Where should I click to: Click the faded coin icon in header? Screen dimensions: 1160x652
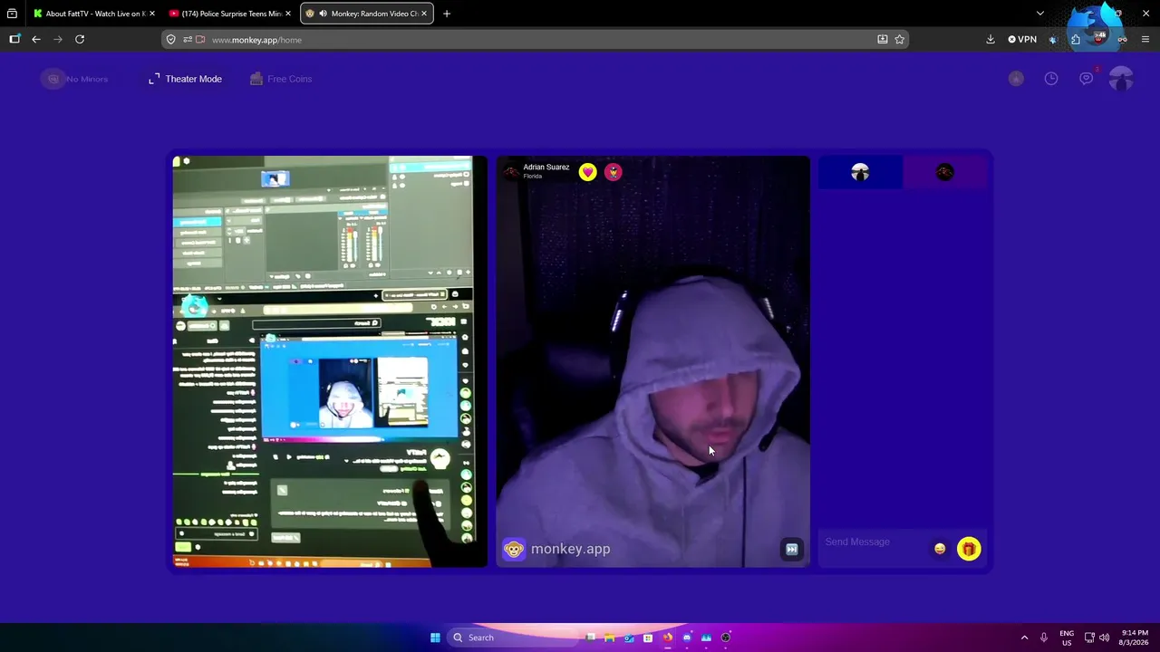click(x=1016, y=79)
